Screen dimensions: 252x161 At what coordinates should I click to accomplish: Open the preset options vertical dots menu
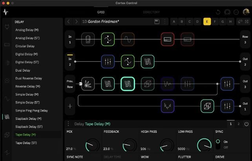tap(165, 22)
